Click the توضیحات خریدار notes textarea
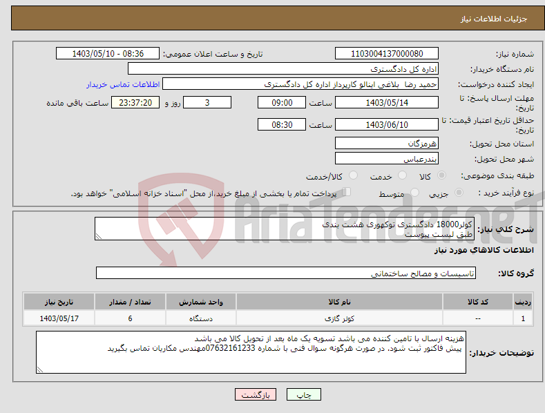545x413 pixels. pos(251,352)
